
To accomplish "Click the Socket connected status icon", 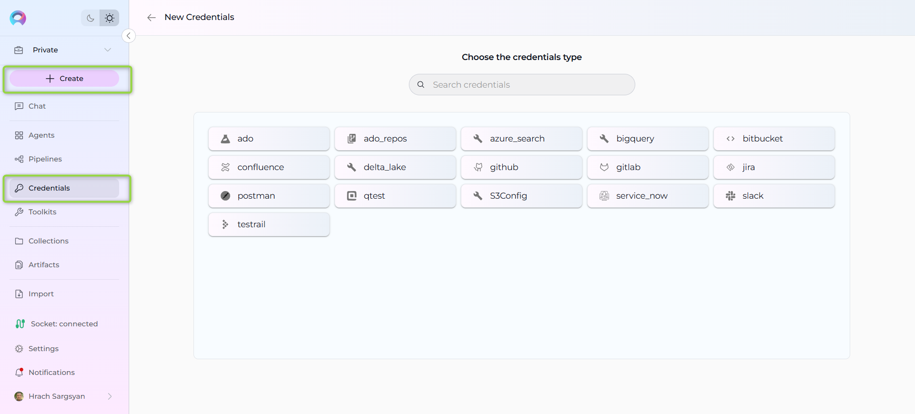I will 20,324.
